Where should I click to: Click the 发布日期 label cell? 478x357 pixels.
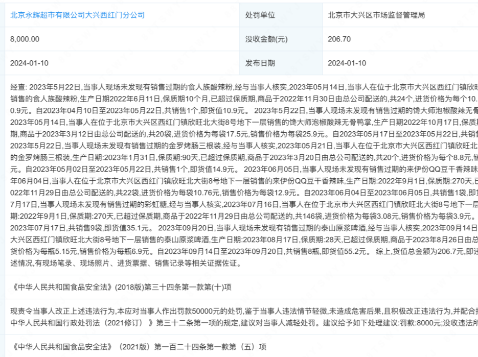tap(281, 63)
